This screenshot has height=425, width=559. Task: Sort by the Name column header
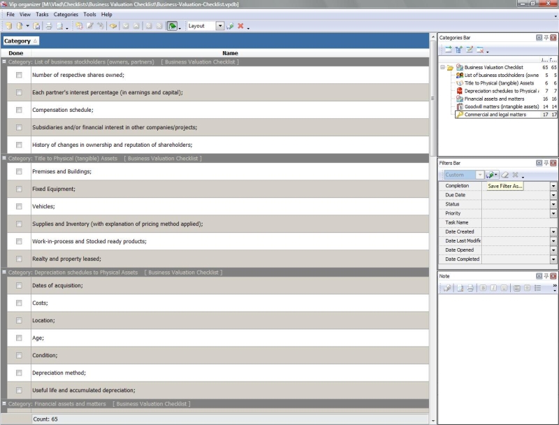coord(230,53)
